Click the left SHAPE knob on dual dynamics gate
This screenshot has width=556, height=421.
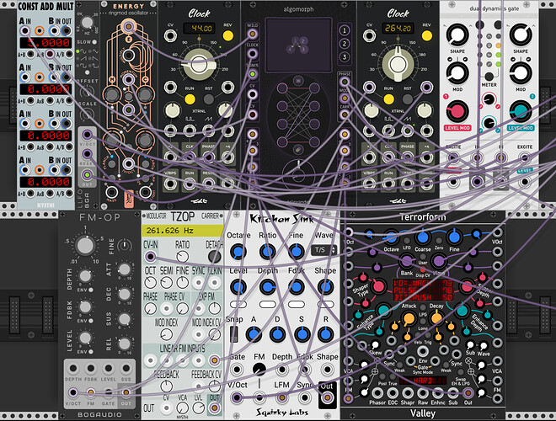pyautogui.click(x=457, y=35)
